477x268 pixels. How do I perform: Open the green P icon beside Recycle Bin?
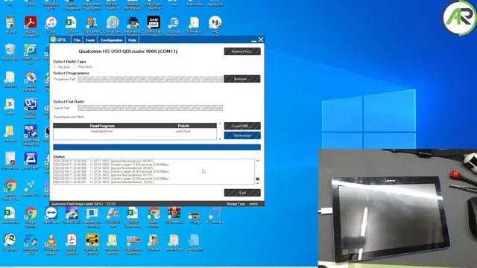31,50
